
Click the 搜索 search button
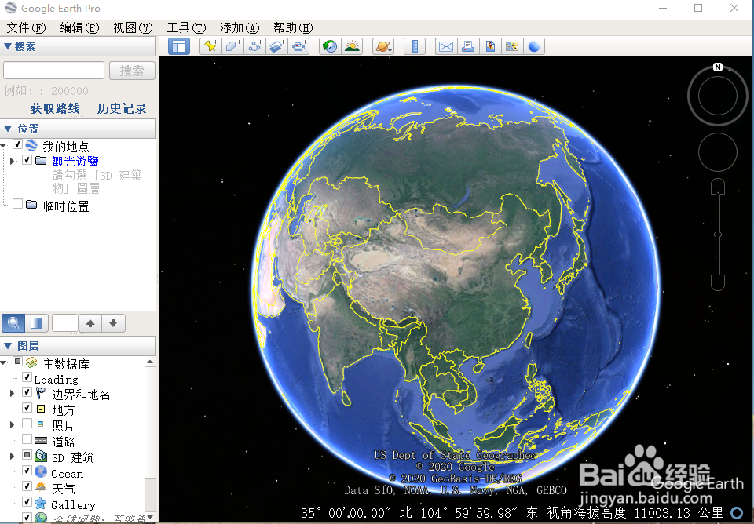pos(132,71)
